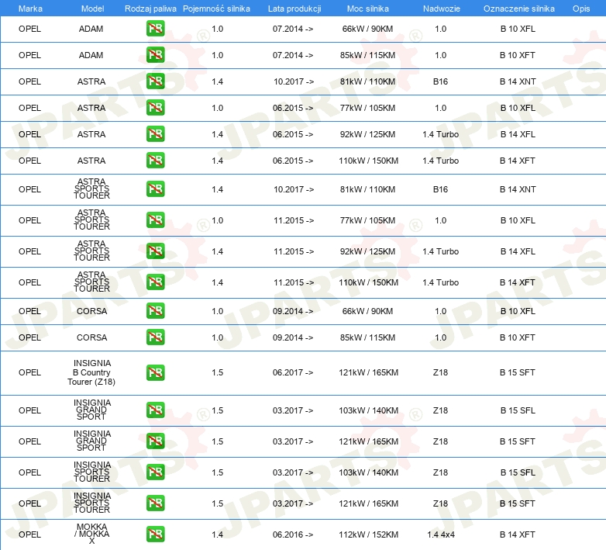Screen dimensions: 606x550
Task: Click 112kW / 152KM cell in MOKKA row
Action: (368, 534)
